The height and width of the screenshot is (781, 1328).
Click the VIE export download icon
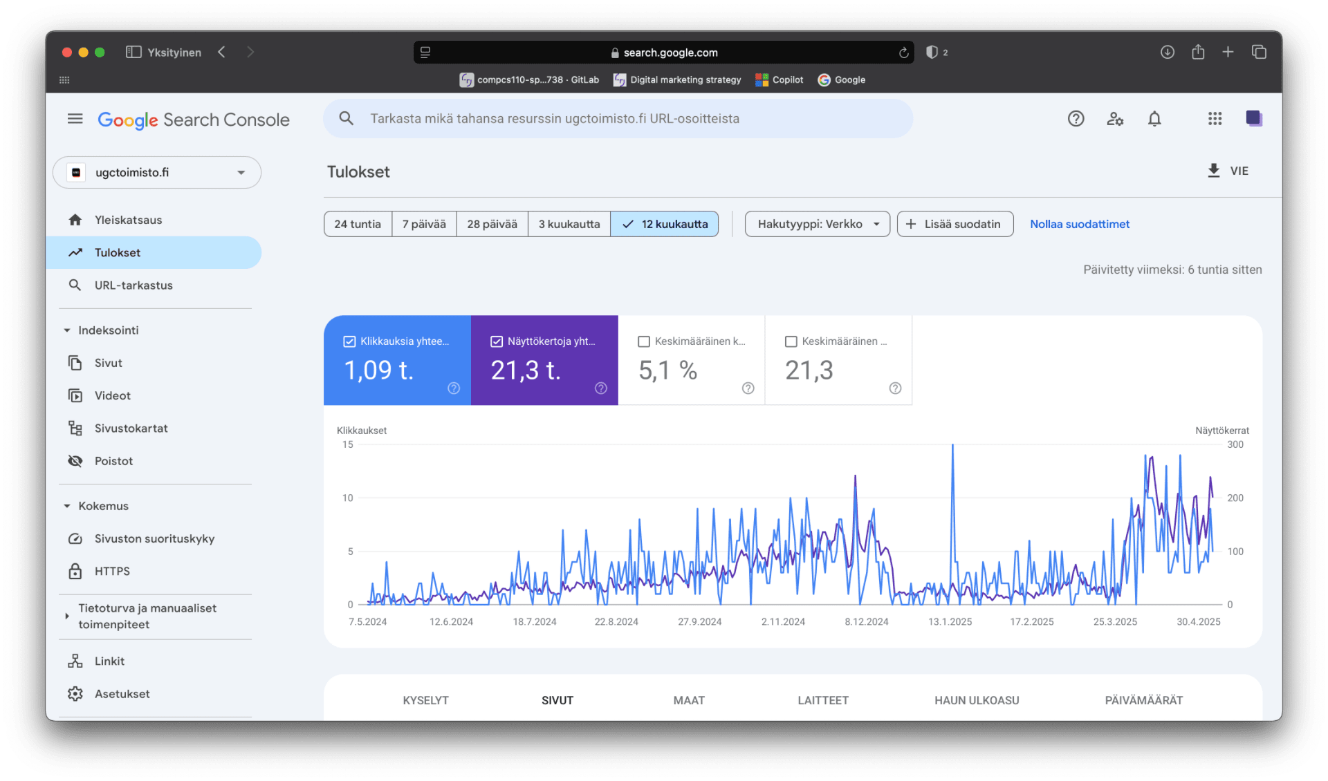pyautogui.click(x=1214, y=171)
